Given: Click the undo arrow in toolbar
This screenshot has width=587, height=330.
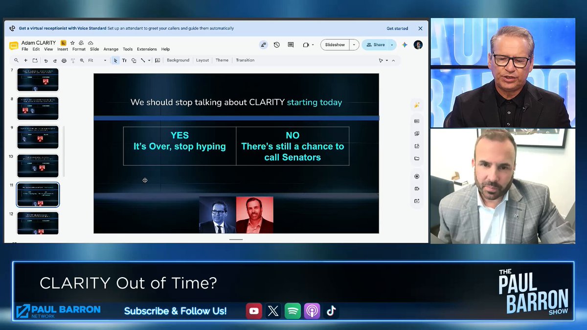Looking at the screenshot, I should pyautogui.click(x=46, y=61).
